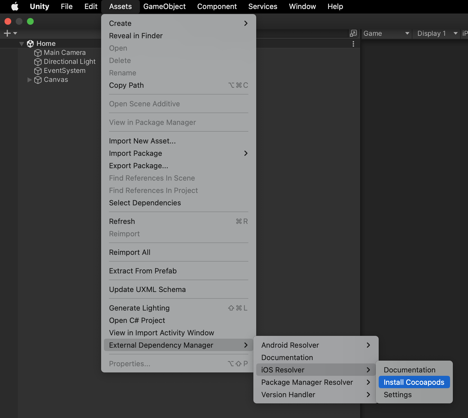Click the Apple logo menu

pyautogui.click(x=15, y=6)
